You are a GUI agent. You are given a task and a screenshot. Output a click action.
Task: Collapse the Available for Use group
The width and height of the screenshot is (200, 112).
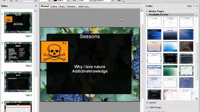click(x=147, y=15)
